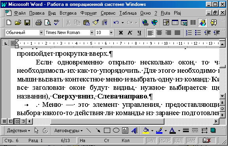Open the font color dropdown arrow
Viewport: 228px width, 146px height.
[x=179, y=131]
